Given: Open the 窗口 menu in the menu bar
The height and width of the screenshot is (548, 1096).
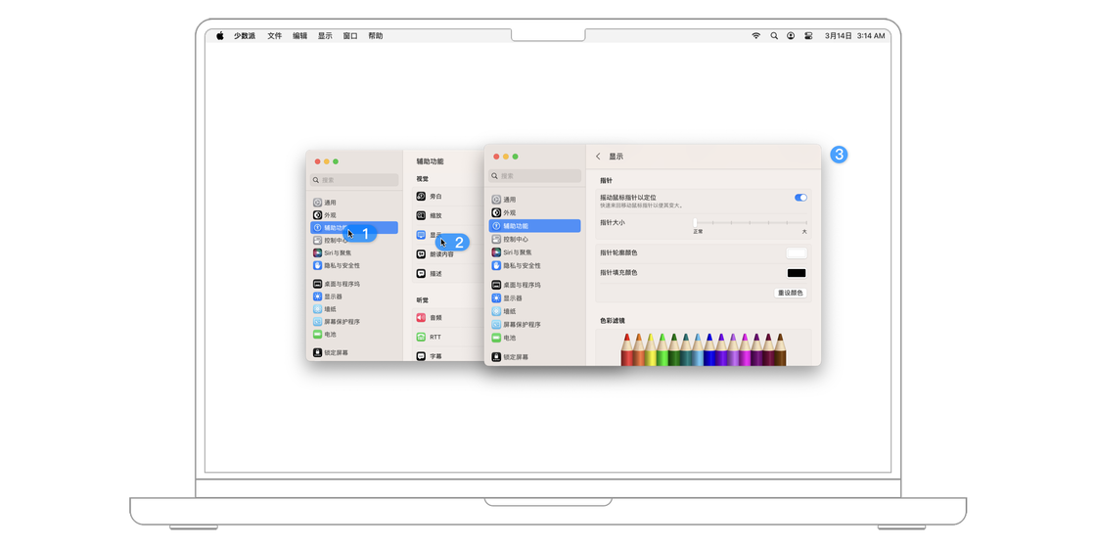Looking at the screenshot, I should pyautogui.click(x=350, y=36).
